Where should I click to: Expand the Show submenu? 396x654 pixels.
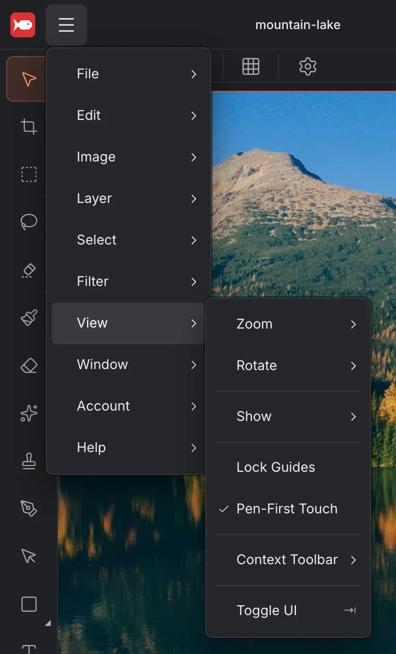tap(288, 416)
